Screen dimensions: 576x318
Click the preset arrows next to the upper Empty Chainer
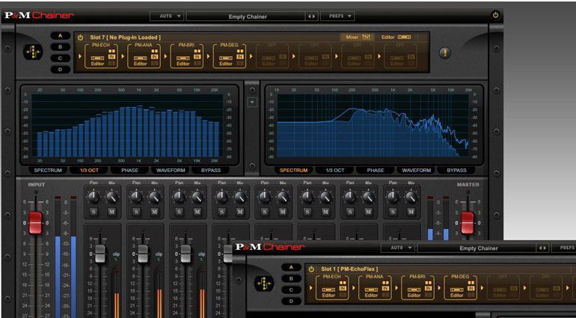coord(311,16)
